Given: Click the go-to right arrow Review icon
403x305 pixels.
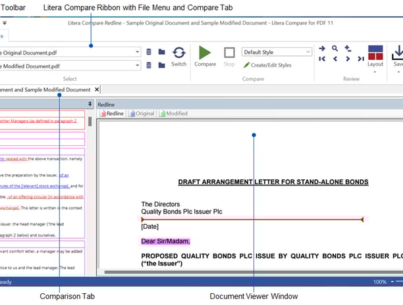Looking at the screenshot, I should 322,48.
